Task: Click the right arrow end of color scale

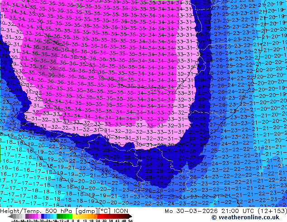Action: tap(130, 216)
